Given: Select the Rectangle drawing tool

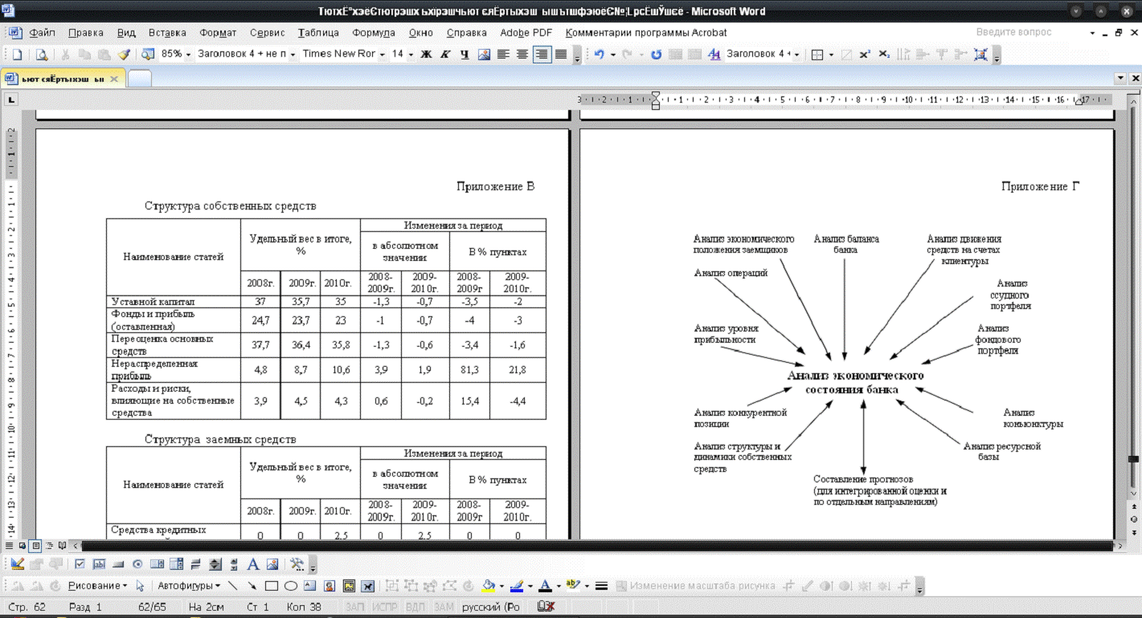Looking at the screenshot, I should 272,585.
